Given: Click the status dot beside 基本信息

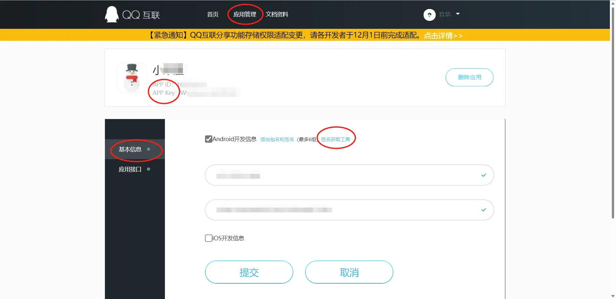Looking at the screenshot, I should tap(148, 149).
